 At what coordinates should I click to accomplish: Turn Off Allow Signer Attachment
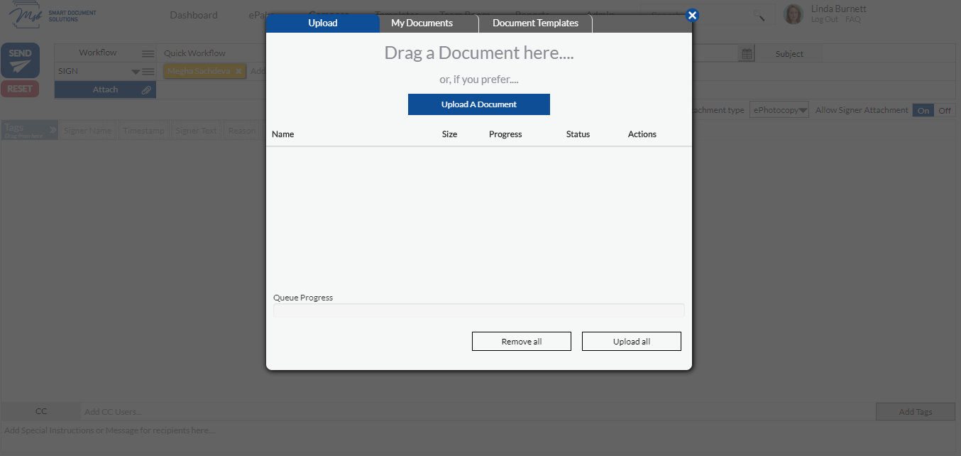[943, 110]
